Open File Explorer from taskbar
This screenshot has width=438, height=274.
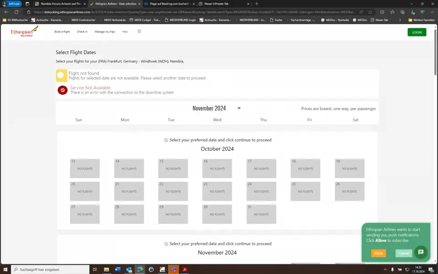point(106,269)
